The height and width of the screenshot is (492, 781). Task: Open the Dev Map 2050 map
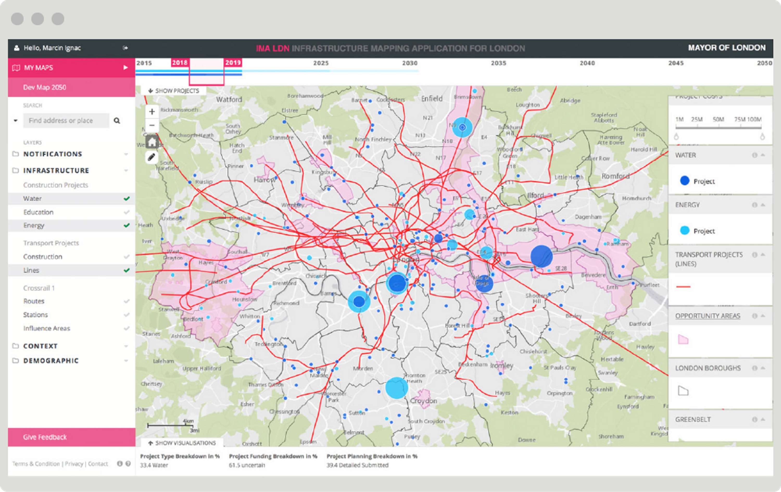[x=71, y=87]
